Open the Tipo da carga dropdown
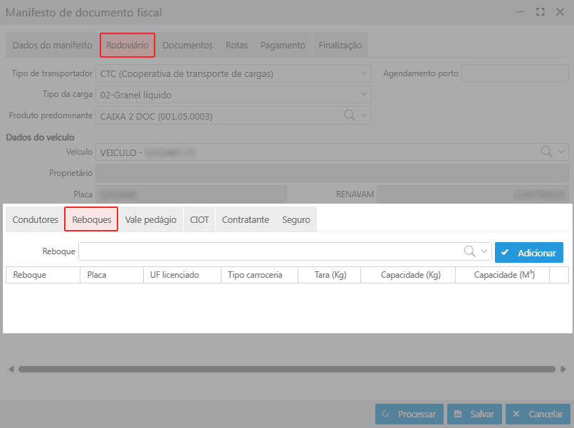 [x=365, y=95]
